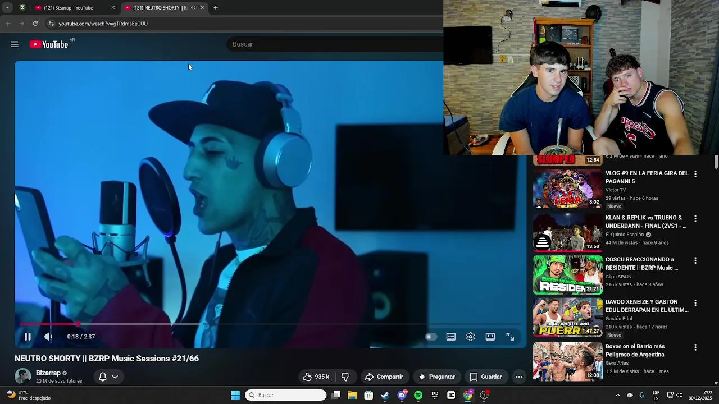This screenshot has width=719, height=404.
Task: Dislike the video with the thumbs down
Action: pos(345,377)
